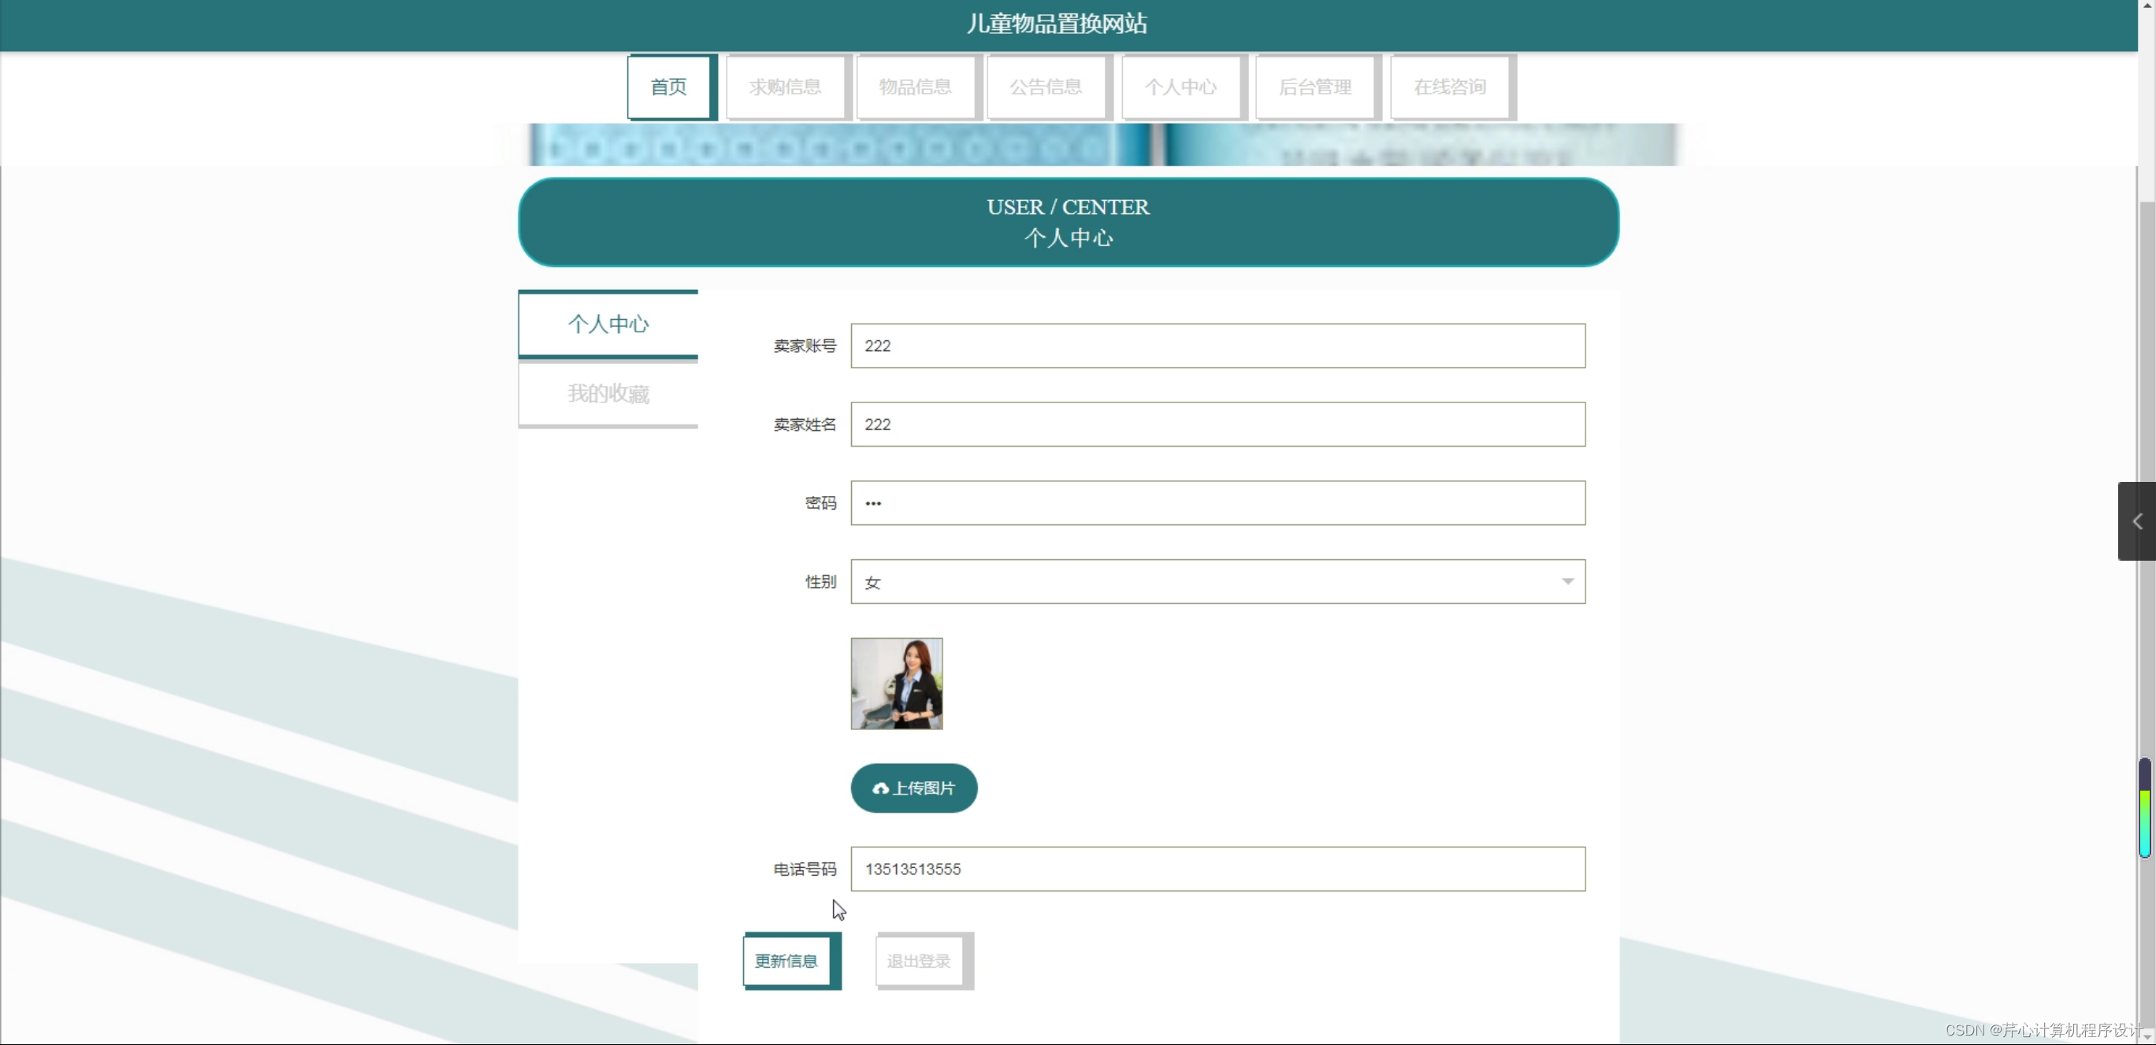Open 在线咨询 navigation tab

click(x=1450, y=87)
